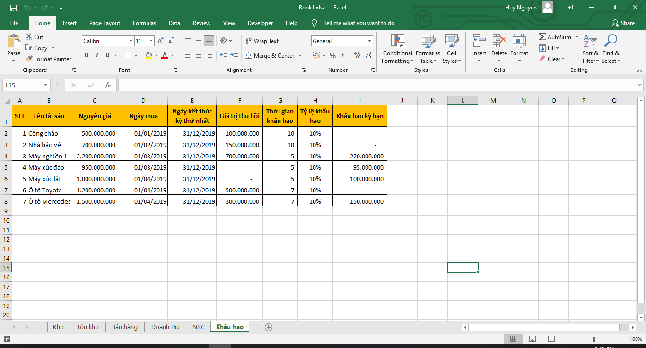Open the General number format dropdown

(369, 41)
